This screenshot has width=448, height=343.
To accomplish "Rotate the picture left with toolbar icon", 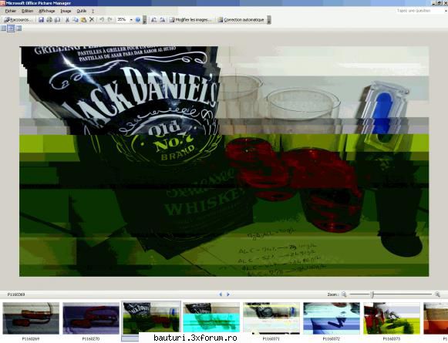I will pyautogui.click(x=153, y=20).
